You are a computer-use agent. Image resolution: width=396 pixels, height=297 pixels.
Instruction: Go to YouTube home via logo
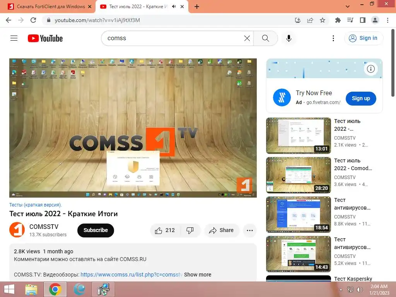[45, 38]
